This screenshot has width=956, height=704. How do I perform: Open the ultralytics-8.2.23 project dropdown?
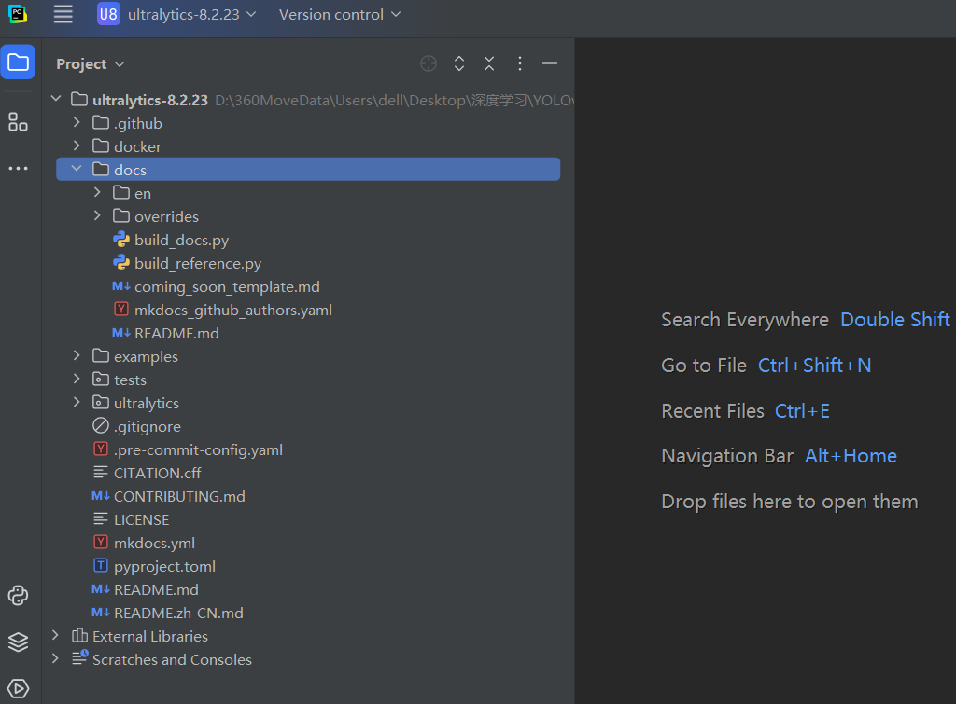191,14
